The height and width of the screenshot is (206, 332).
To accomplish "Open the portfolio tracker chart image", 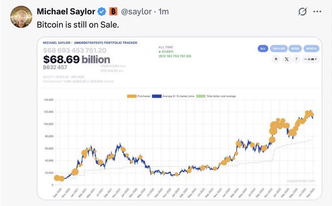I will click(x=179, y=118).
